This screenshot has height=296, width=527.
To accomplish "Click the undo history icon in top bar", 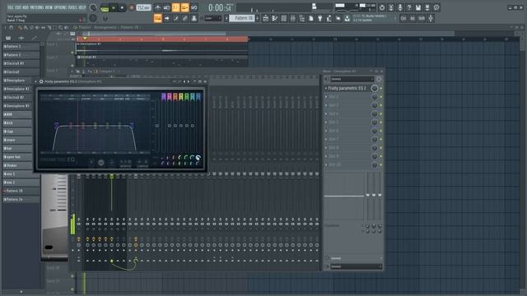I will click(382, 7).
